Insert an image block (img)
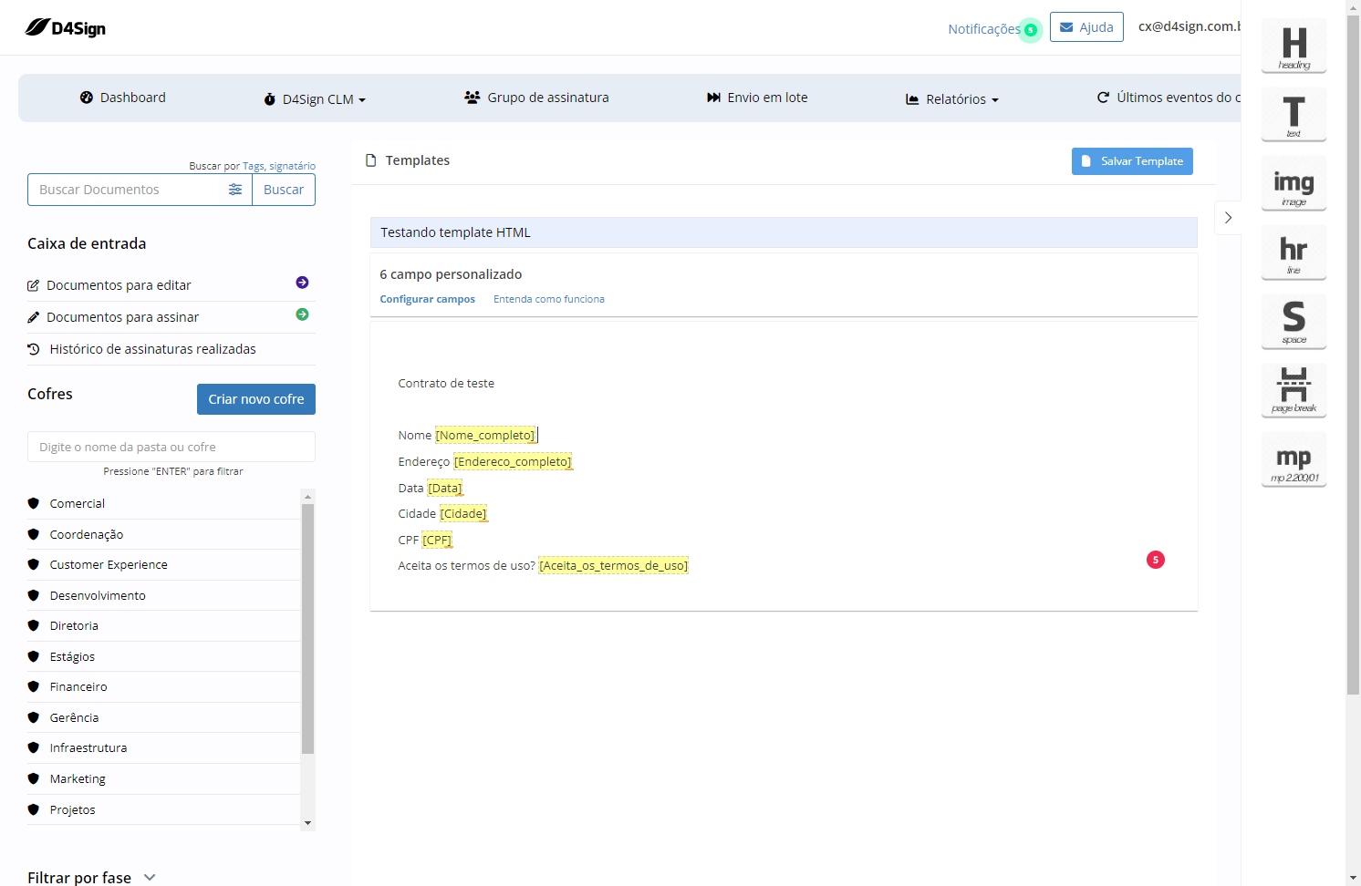This screenshot has width=1361, height=886. click(1293, 183)
